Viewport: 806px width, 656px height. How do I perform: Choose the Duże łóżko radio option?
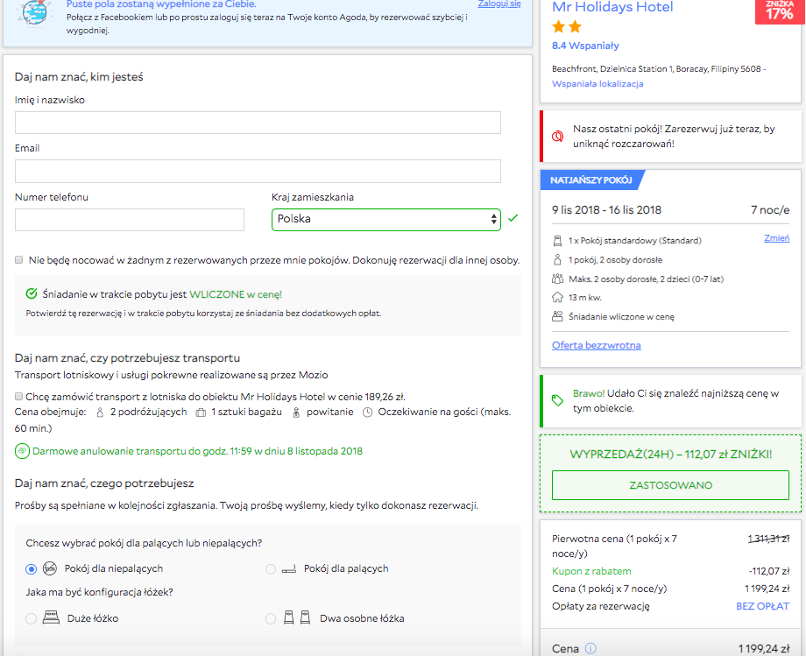click(32, 618)
